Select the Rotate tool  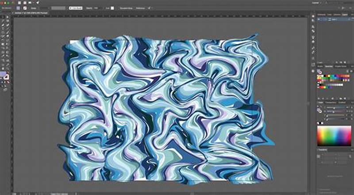(3, 40)
